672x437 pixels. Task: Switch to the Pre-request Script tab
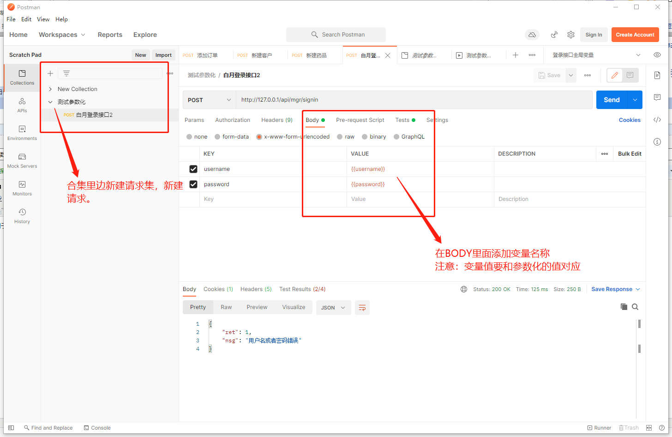[360, 120]
